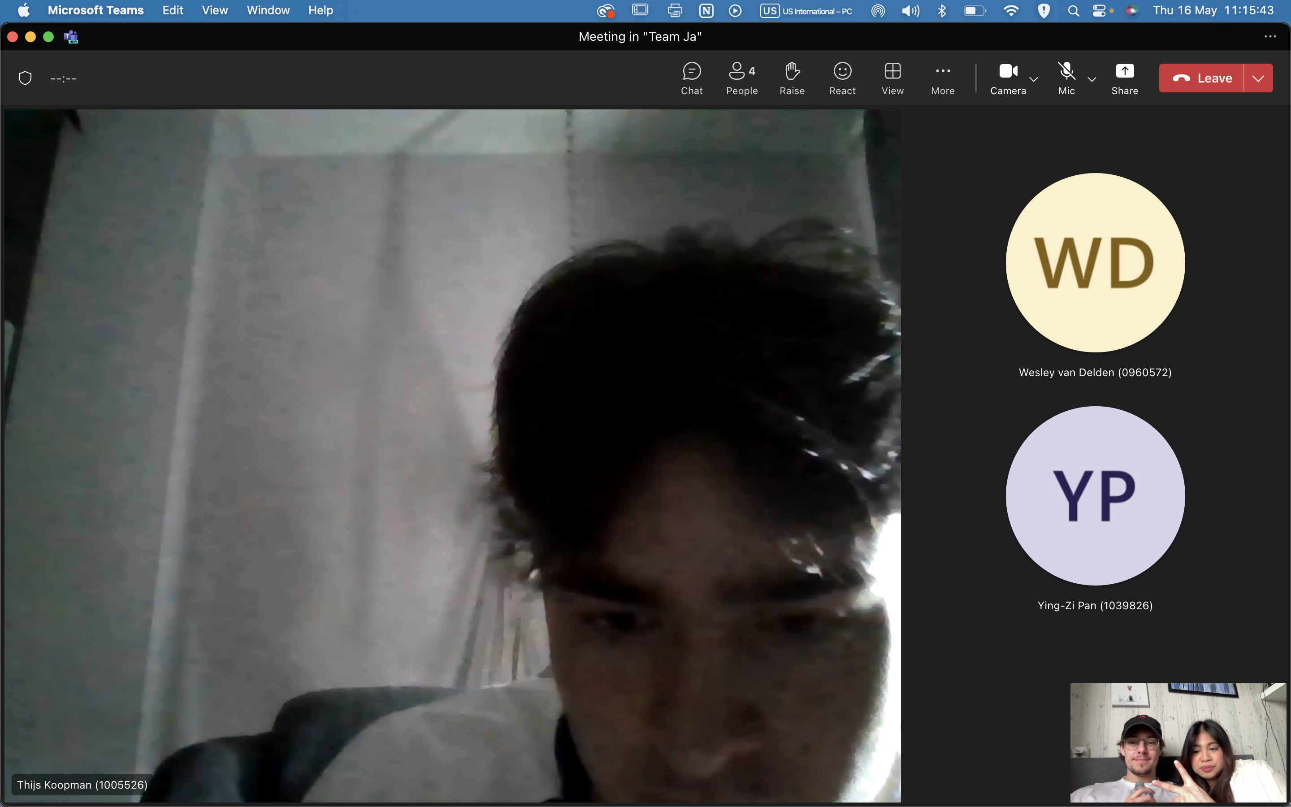The image size is (1291, 807).
Task: Open the Wi-Fi menu
Action: [x=1011, y=11]
